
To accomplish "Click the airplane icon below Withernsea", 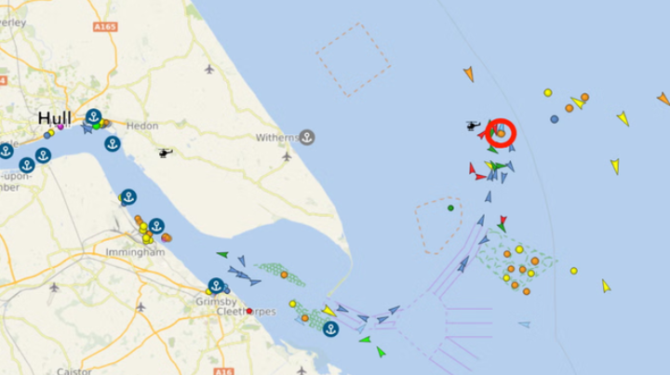I will pyautogui.click(x=287, y=156).
